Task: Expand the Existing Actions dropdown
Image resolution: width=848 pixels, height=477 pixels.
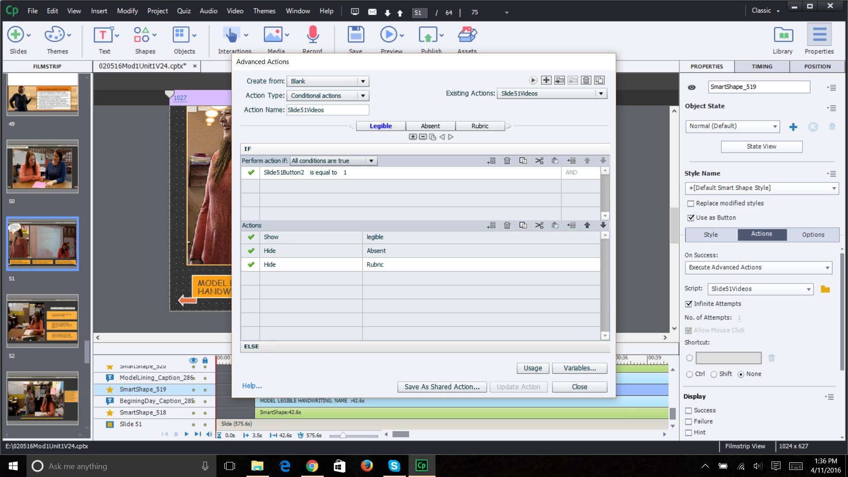Action: click(601, 94)
